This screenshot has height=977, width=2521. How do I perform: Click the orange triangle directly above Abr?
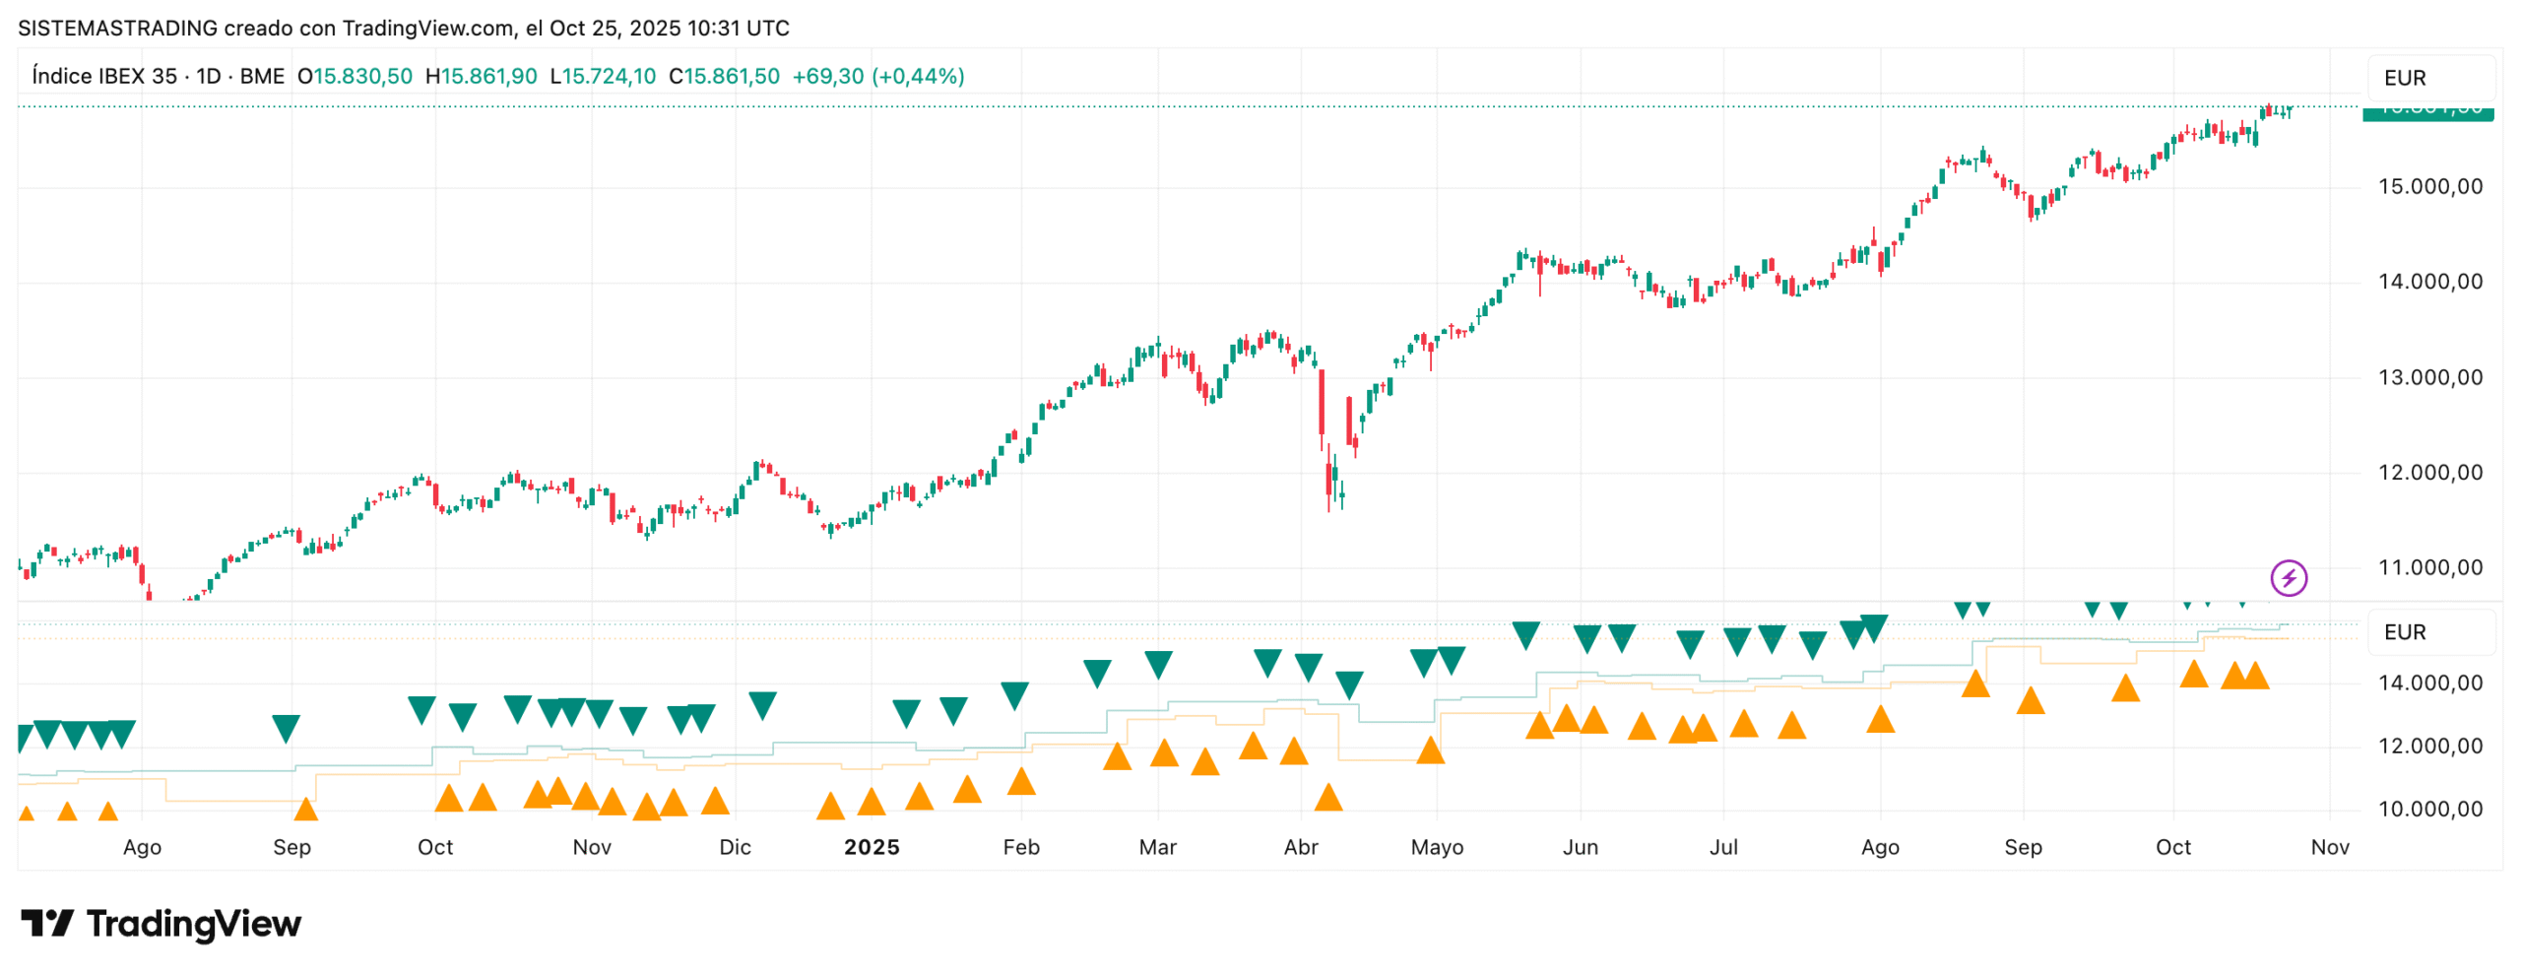point(1327,797)
